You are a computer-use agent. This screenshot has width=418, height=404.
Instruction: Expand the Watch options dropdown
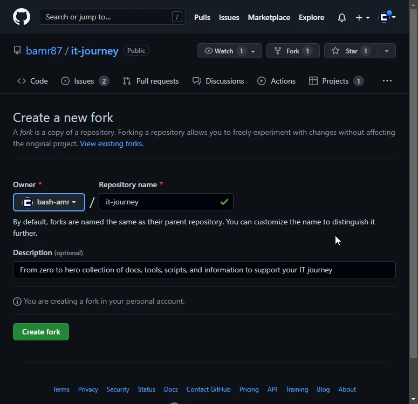point(253,51)
